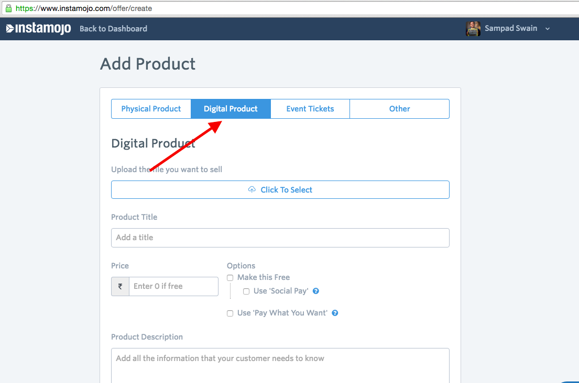Image resolution: width=579 pixels, height=383 pixels.
Task: Click the help icon beside 'Social Pay'
Action: click(x=316, y=291)
